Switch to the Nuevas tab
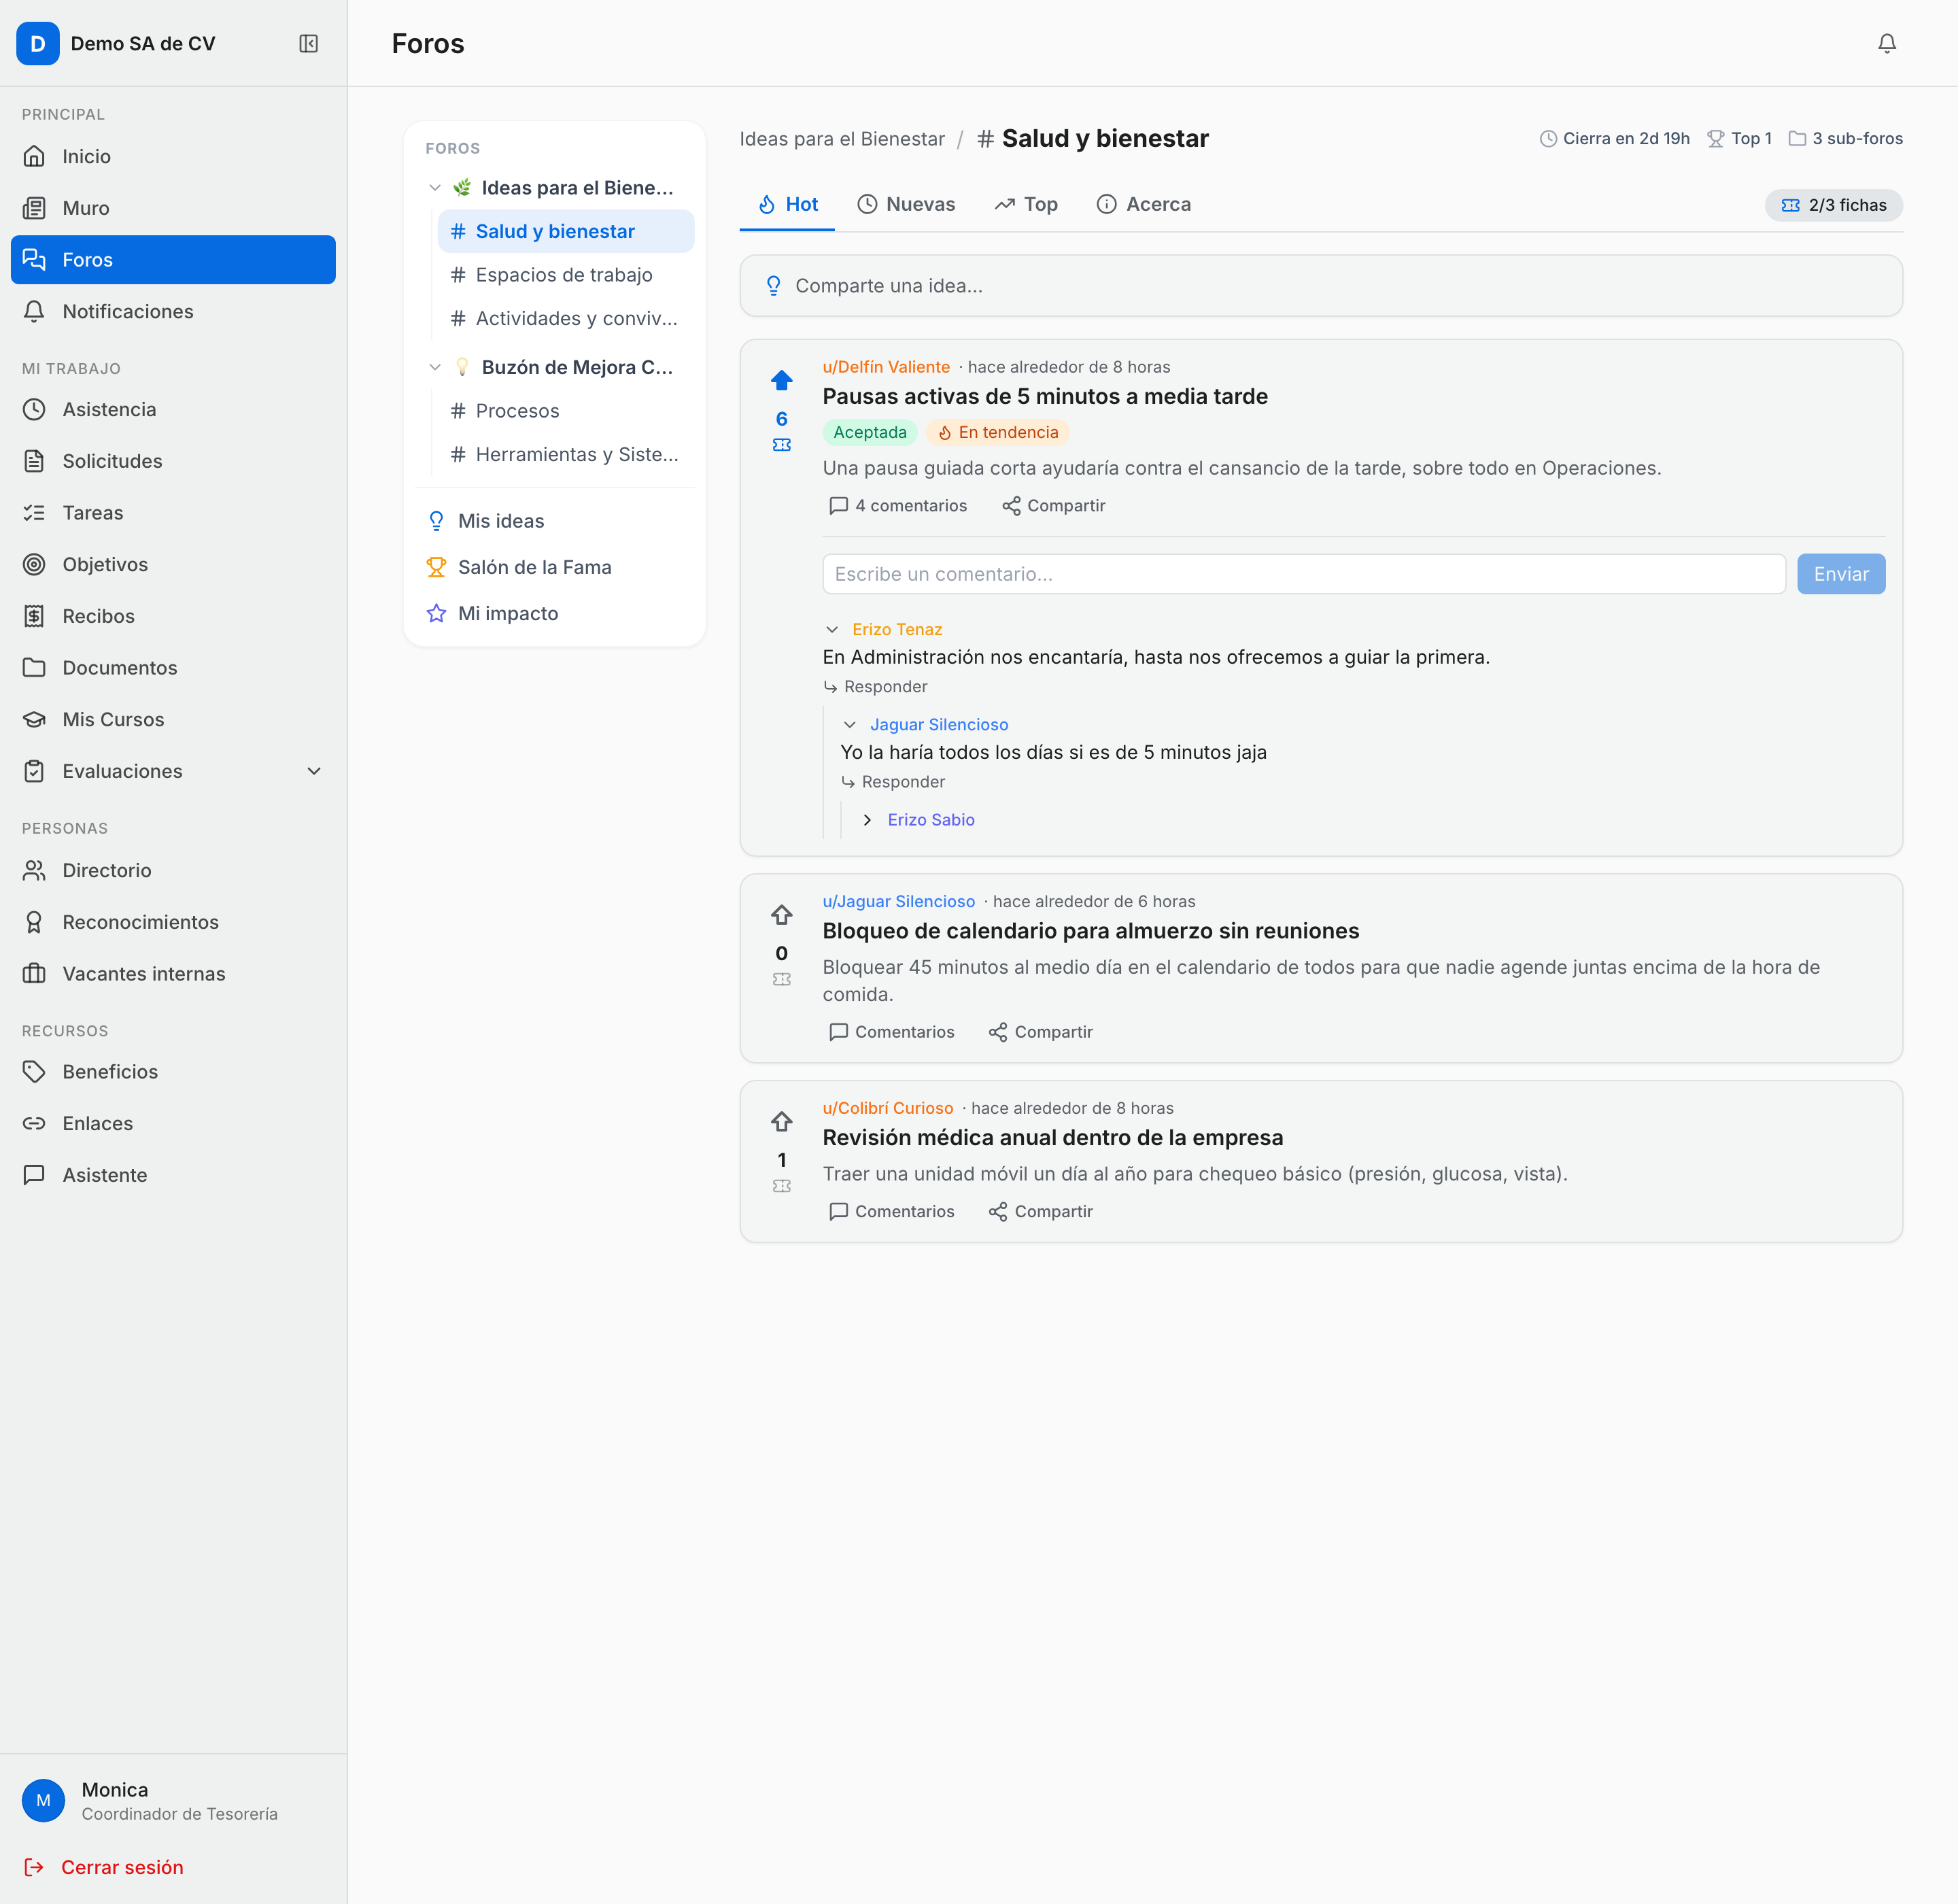The width and height of the screenshot is (1958, 1904). pos(906,204)
